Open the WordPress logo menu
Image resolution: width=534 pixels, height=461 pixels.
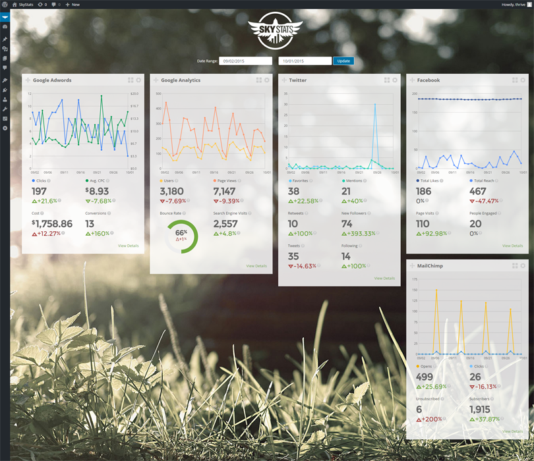[5, 5]
